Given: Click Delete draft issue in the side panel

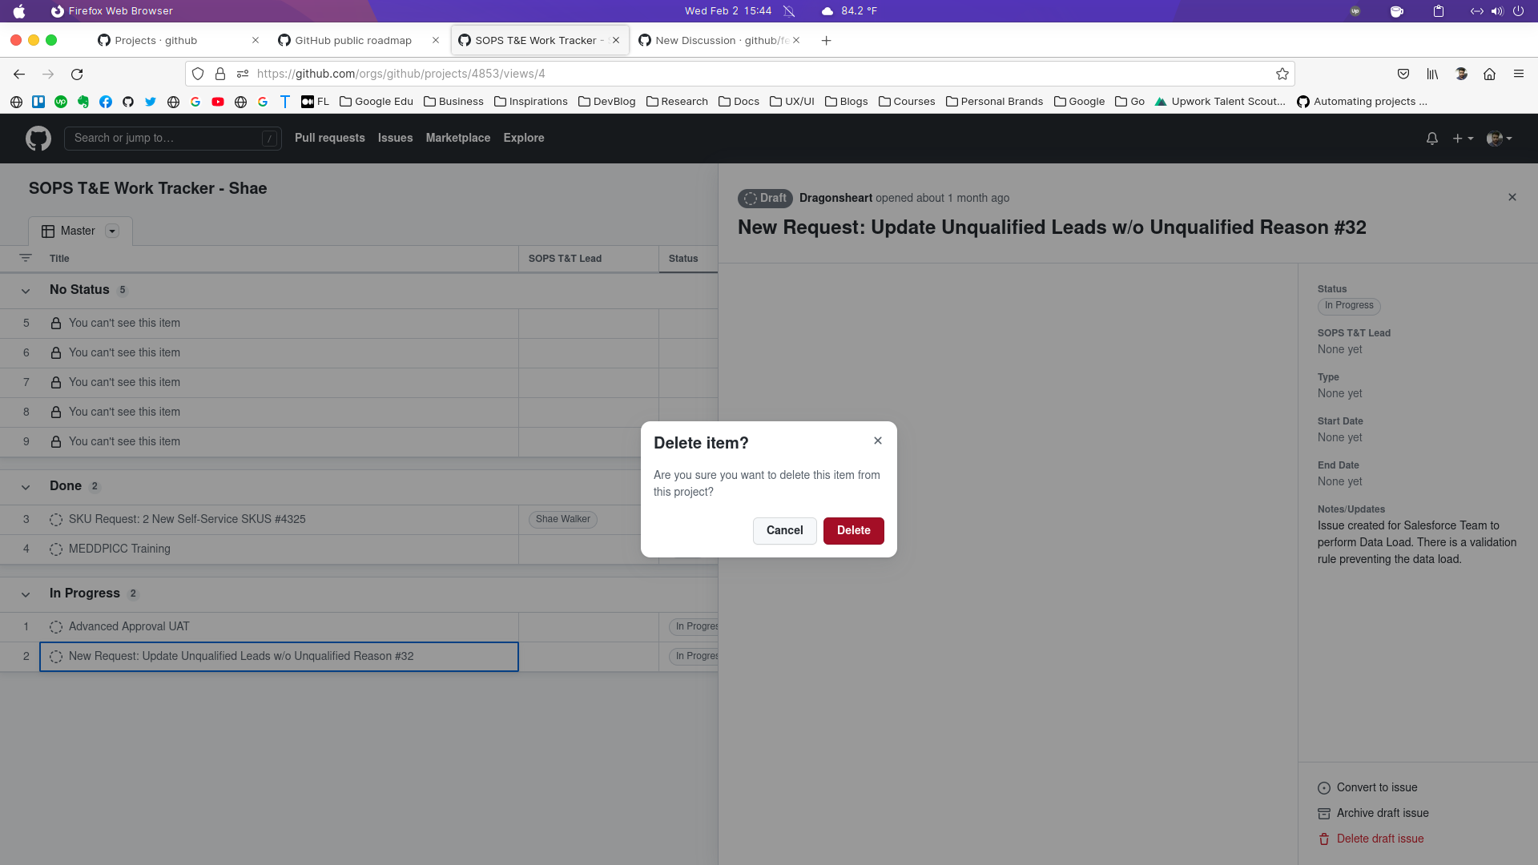Looking at the screenshot, I should click(x=1371, y=839).
